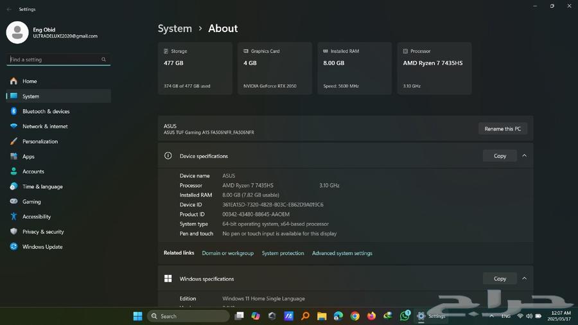Open Accounts settings
The width and height of the screenshot is (578, 325).
[58, 171]
